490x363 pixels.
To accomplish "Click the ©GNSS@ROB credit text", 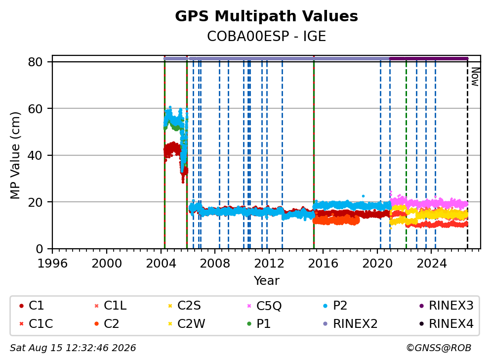I will [439, 348].
